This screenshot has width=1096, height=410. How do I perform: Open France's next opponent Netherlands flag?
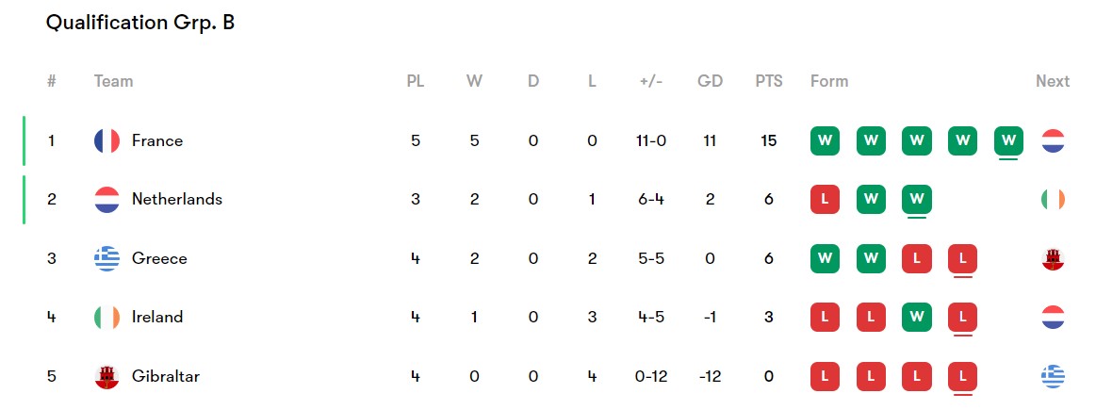[1053, 140]
